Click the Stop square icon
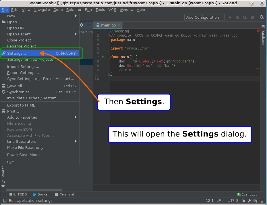 252,17
